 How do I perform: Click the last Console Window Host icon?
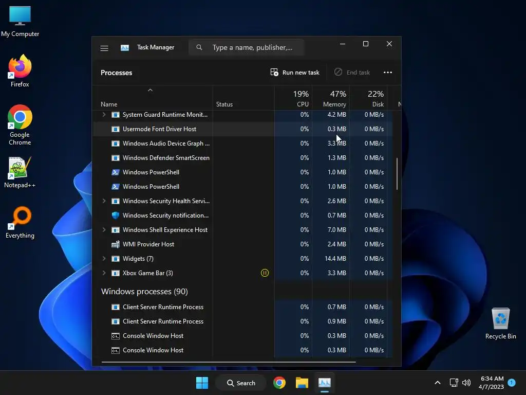click(x=116, y=350)
